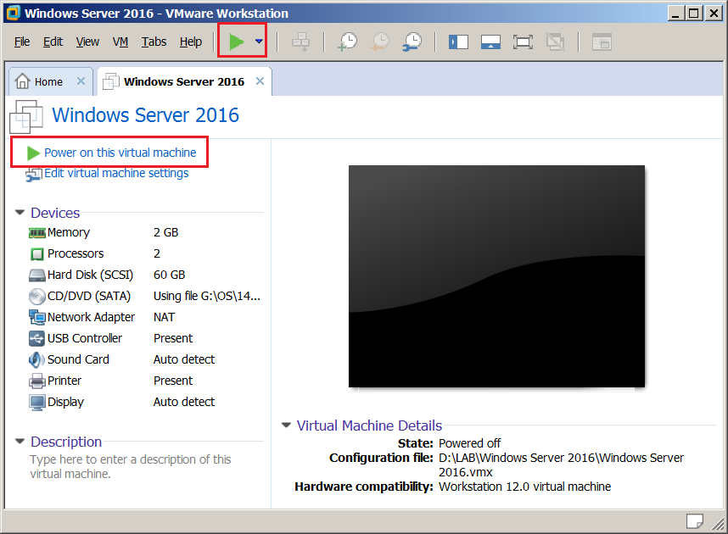
Task: Collapse the Description section
Action: tap(20, 442)
